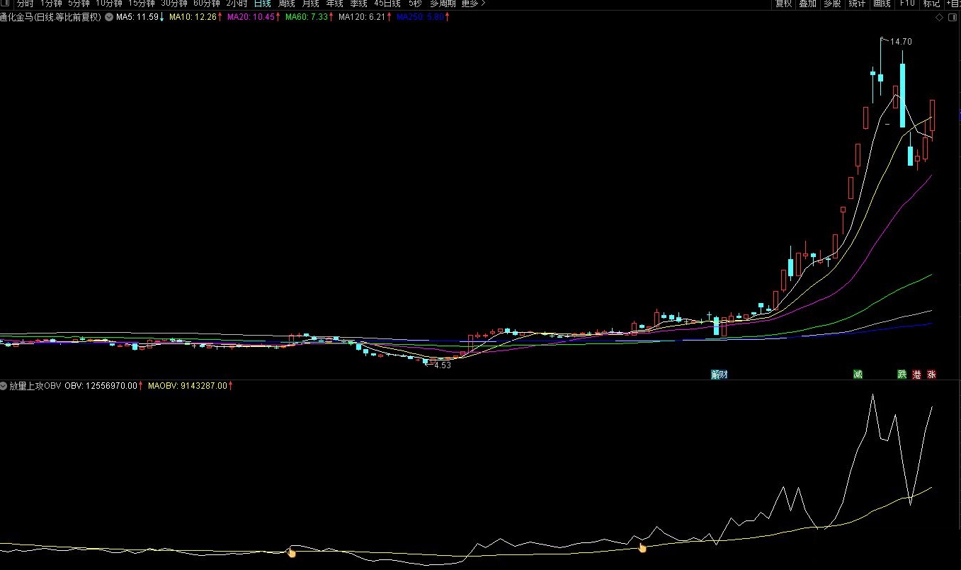The width and height of the screenshot is (961, 570).
Task: Toggle the side panel icon
Action: coord(953,17)
